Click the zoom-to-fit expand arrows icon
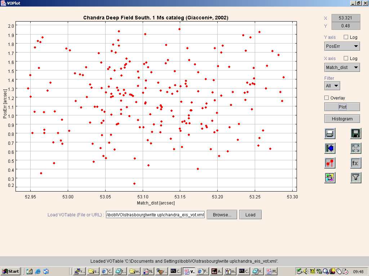Screen dimensions: 369x276 (356, 148)
